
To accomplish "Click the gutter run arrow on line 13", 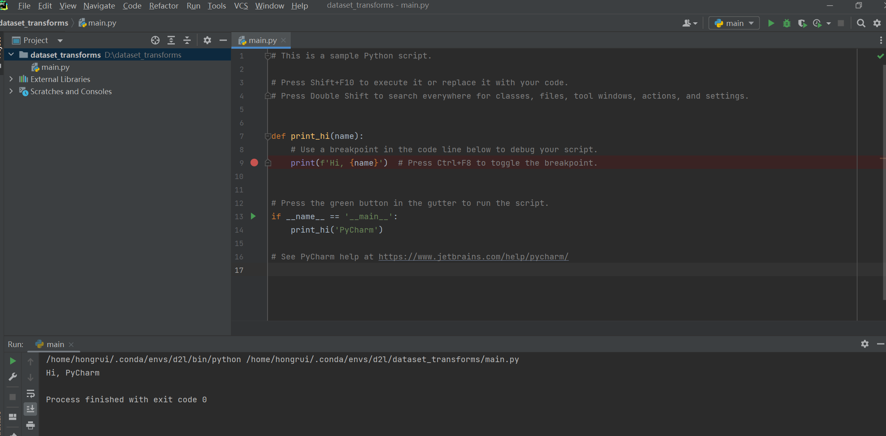I will (253, 216).
